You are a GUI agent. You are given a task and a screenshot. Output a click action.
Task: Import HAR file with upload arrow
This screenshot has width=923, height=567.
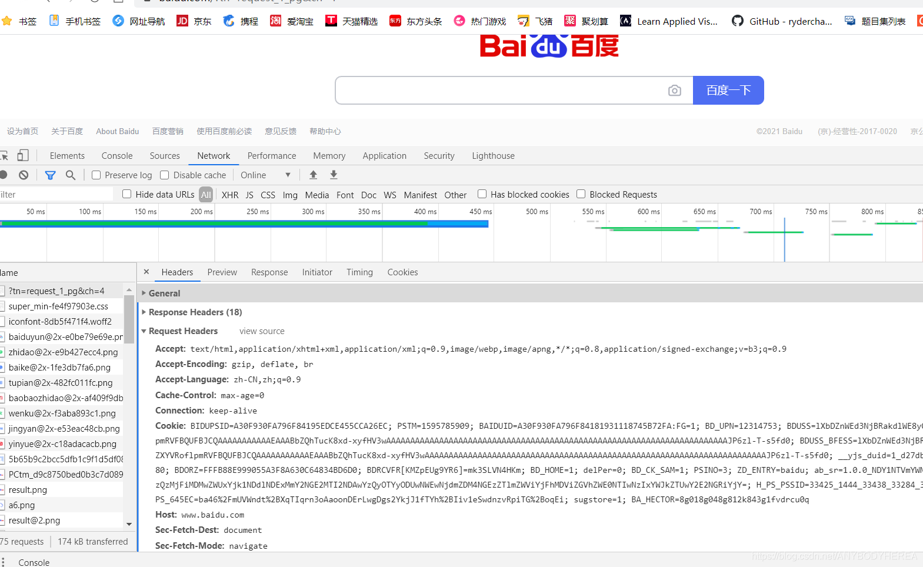314,175
